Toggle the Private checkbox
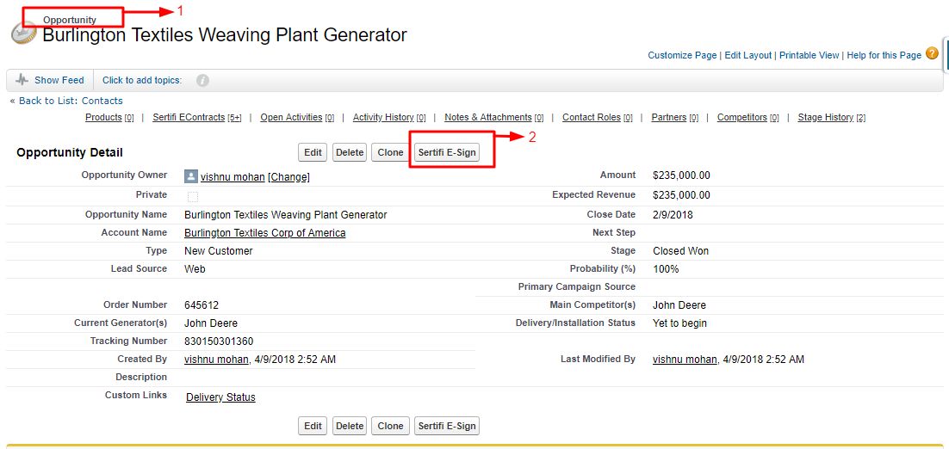 [x=192, y=196]
